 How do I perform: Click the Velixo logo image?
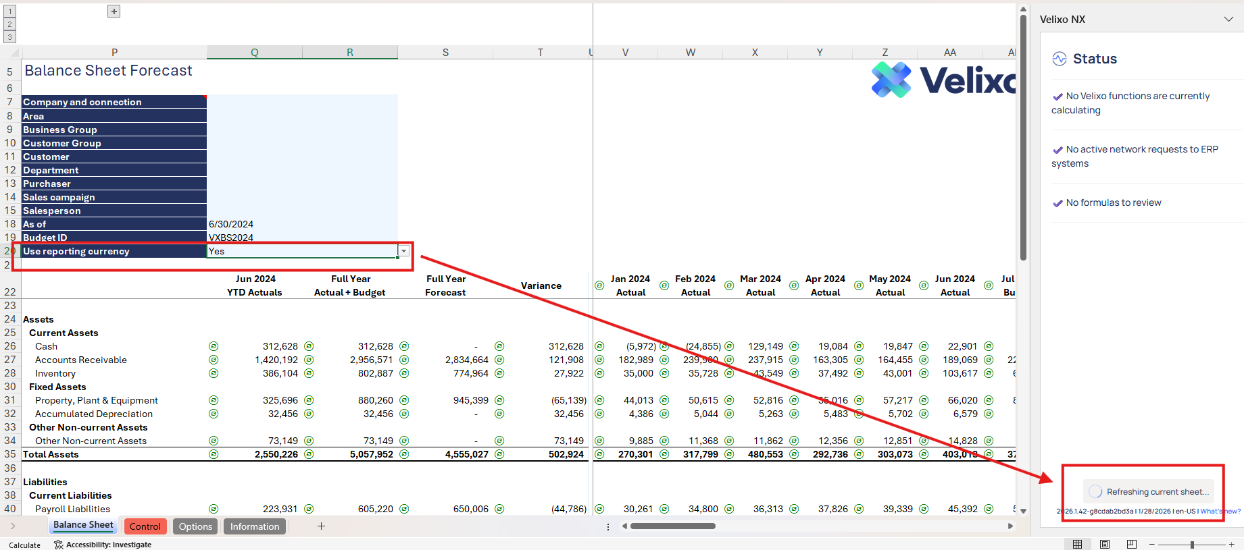coord(943,80)
